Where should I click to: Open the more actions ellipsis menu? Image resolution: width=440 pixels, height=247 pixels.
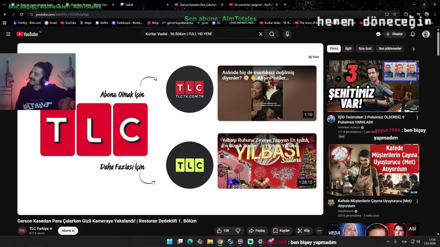319,231
